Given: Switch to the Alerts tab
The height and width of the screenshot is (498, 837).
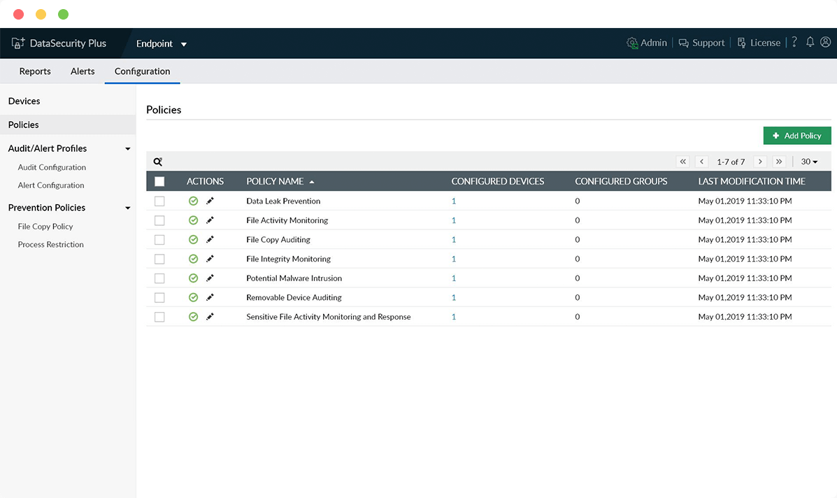Looking at the screenshot, I should coord(83,71).
